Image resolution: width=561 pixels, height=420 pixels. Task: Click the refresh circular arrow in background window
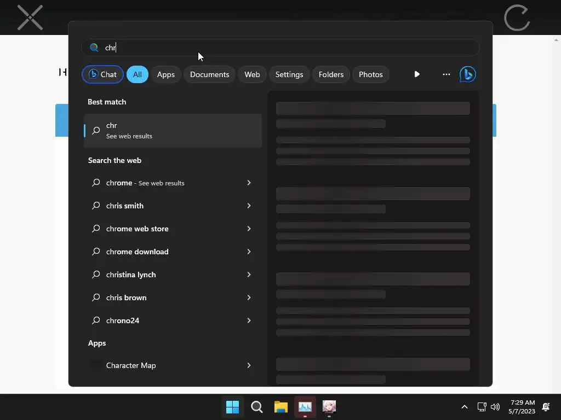[x=517, y=17]
